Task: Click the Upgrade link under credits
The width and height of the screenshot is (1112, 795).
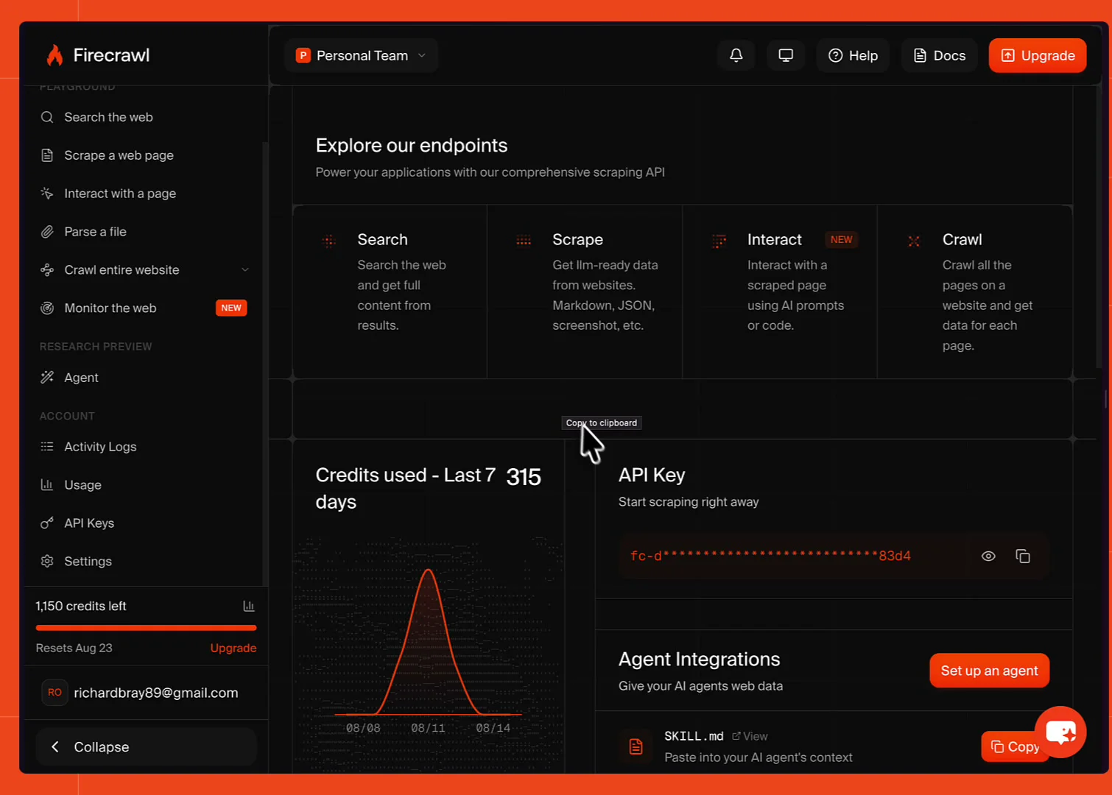Action: [x=233, y=648]
